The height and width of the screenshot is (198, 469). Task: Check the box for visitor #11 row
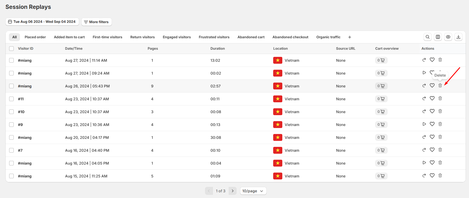click(x=11, y=99)
